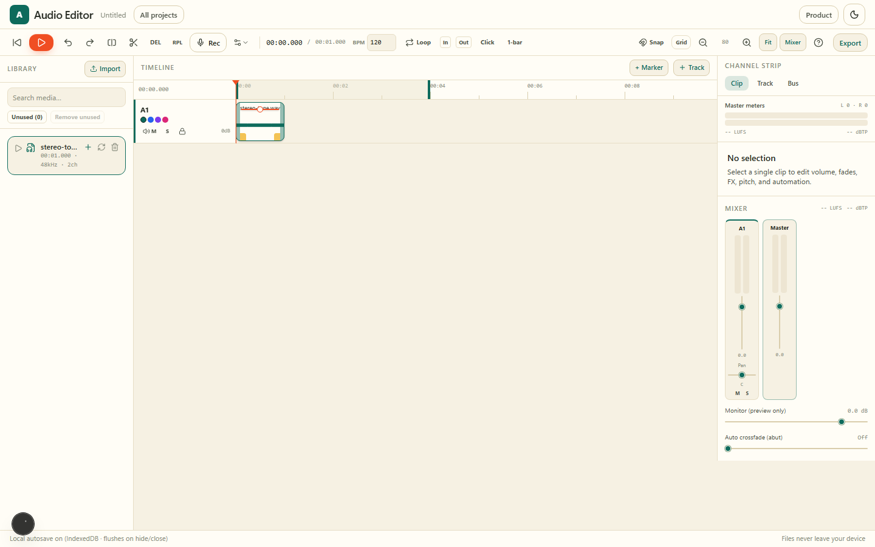Replace the stereo-to... file with the refresh icon
This screenshot has height=547, width=875.
tap(101, 147)
